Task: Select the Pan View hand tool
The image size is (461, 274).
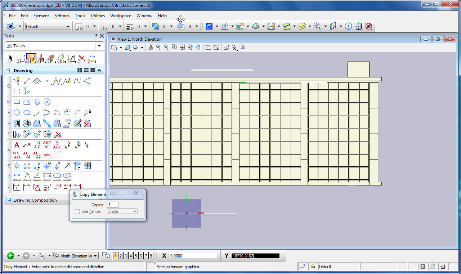Action: 198,47
